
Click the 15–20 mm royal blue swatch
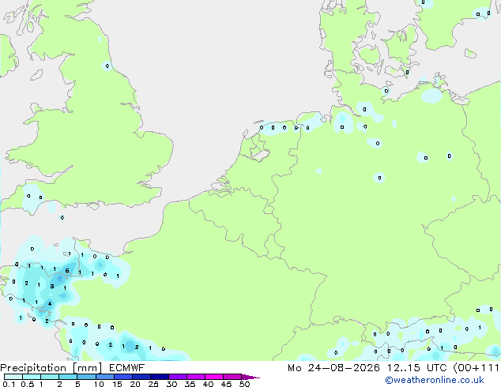tap(123, 377)
